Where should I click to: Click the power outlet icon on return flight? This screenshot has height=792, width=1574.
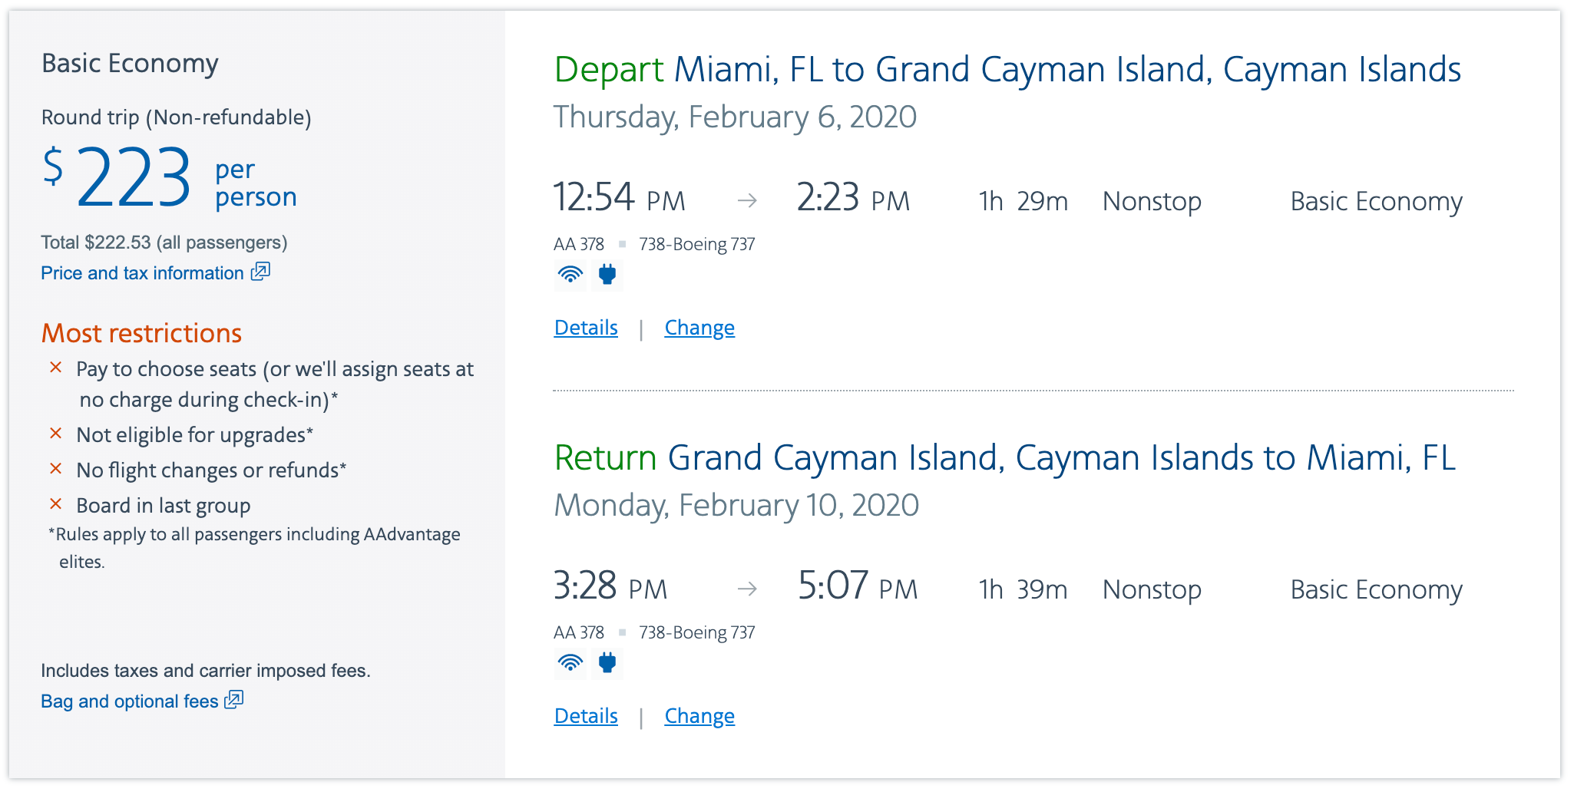tap(607, 663)
